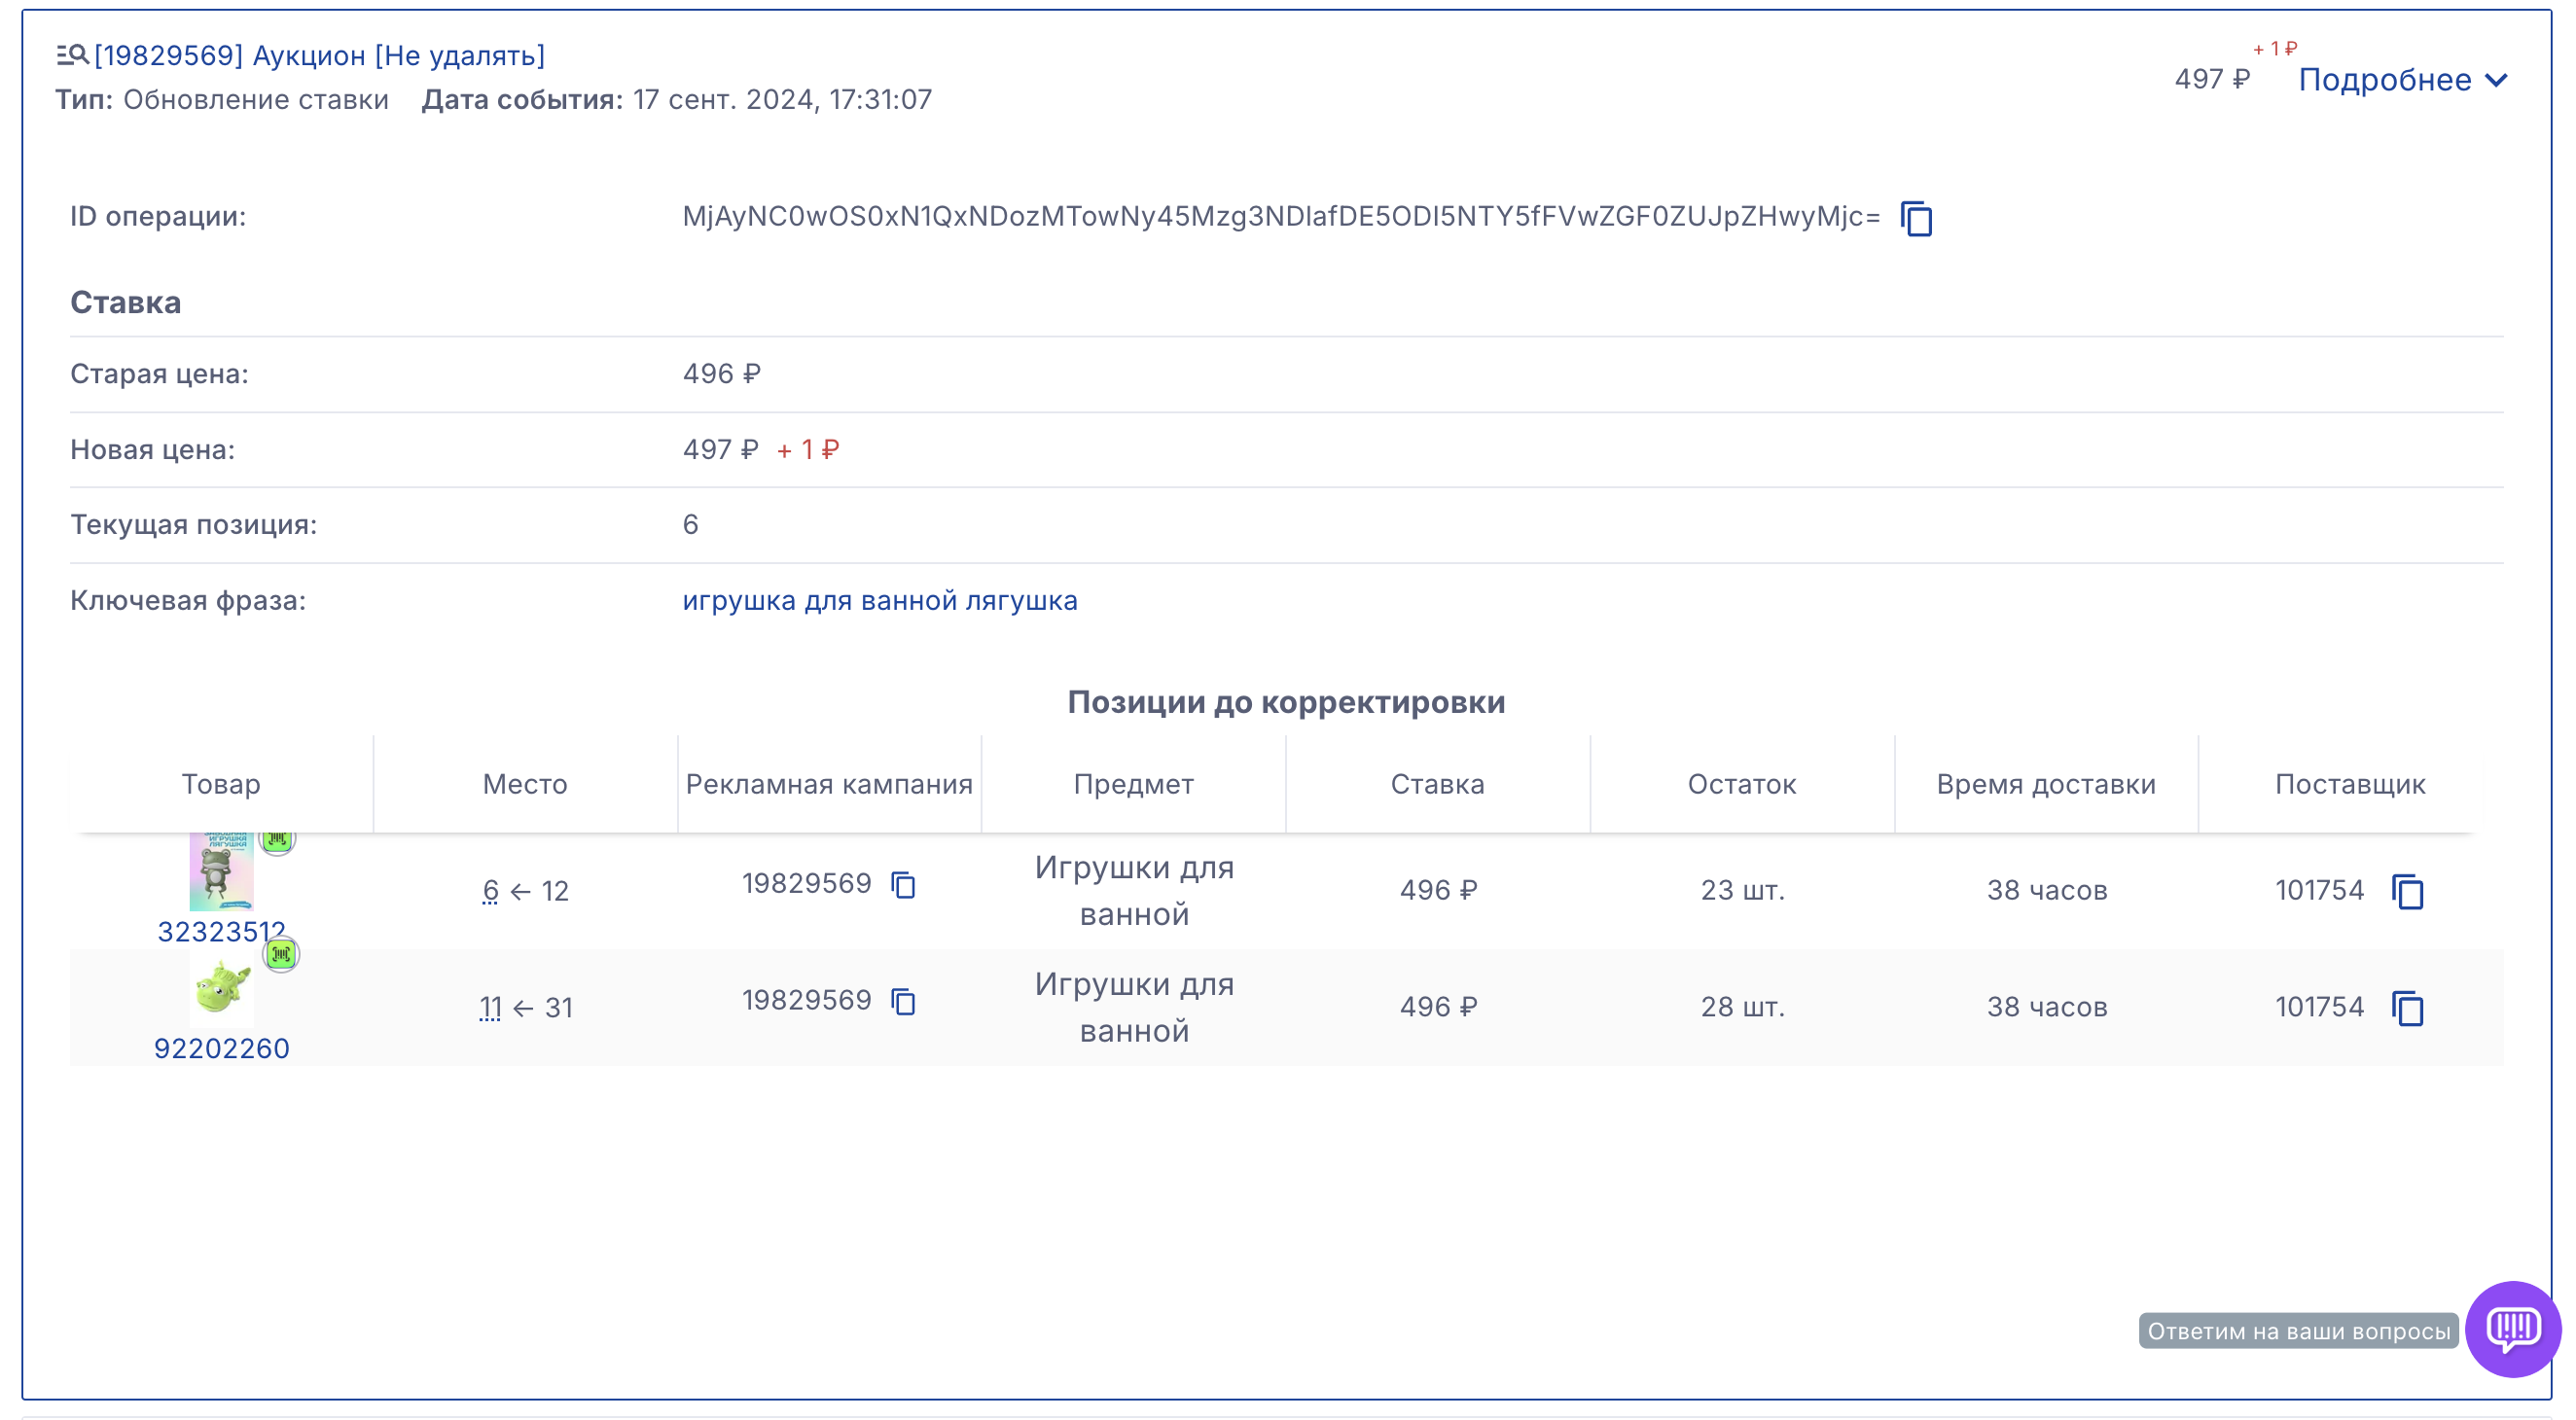
Task: Click the list-search icon beside the campaign title
Action: pos(71,55)
